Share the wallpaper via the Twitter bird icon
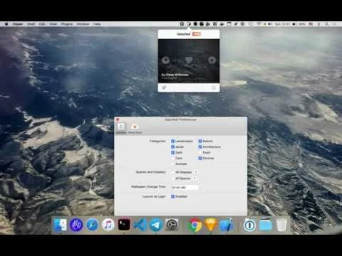Screen dimensions: 342x256 point(164,87)
